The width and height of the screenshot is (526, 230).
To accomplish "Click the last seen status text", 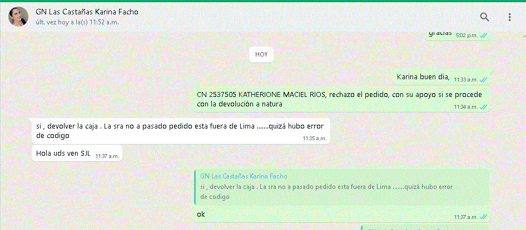I will (77, 22).
